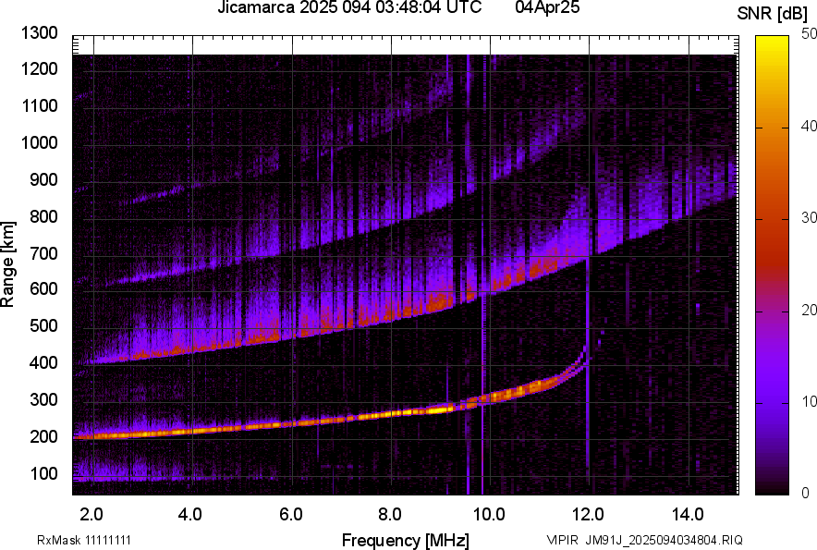Click the 700 range tick label
The width and height of the screenshot is (817, 550).
(x=43, y=253)
